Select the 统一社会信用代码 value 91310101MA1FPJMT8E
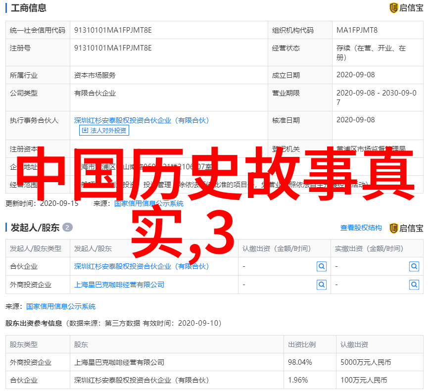The image size is (429, 391). (113, 30)
